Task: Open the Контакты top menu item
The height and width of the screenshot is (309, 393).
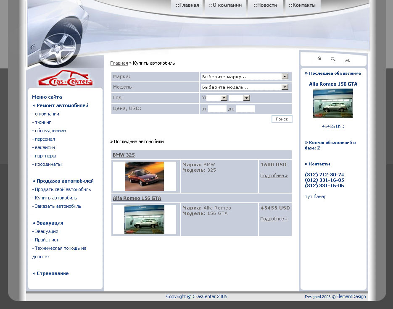Action: [302, 5]
